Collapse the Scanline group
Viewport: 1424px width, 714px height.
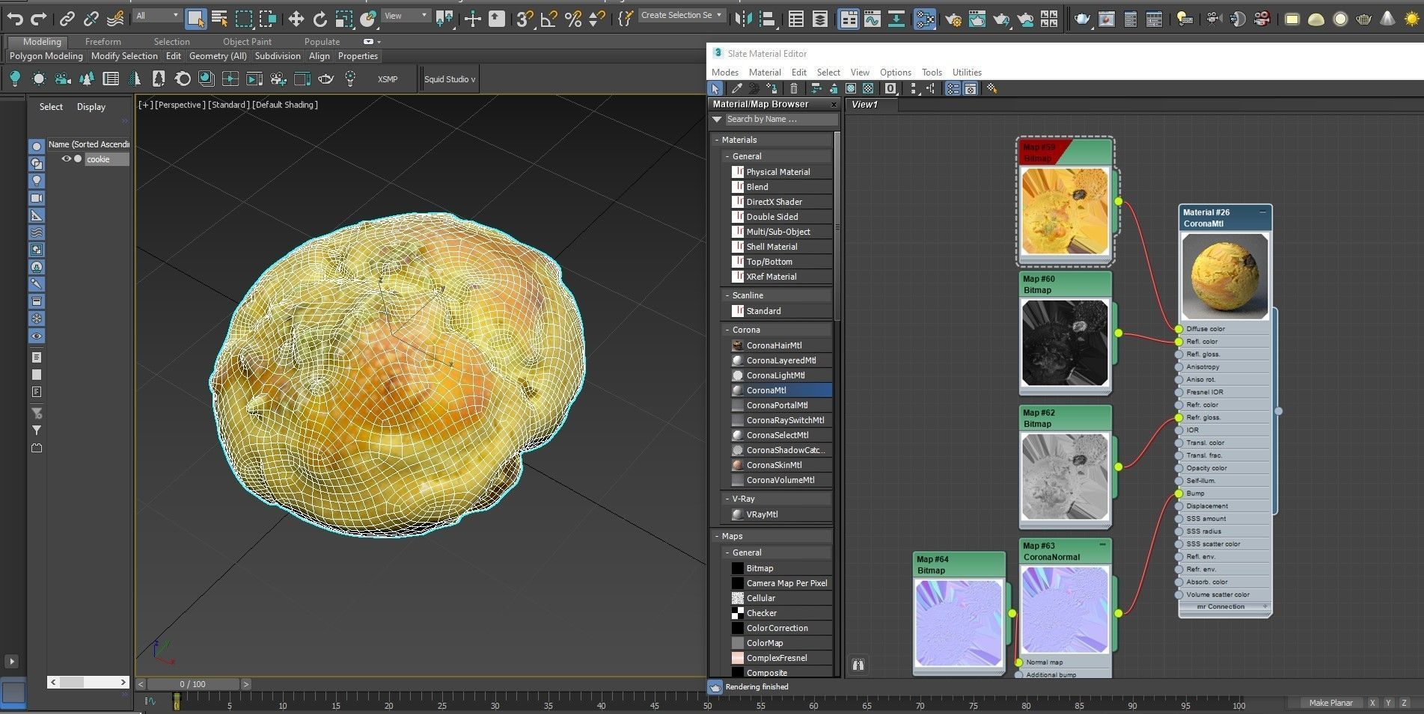[x=727, y=295]
